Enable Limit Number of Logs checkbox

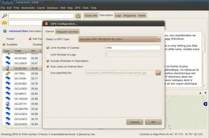click(x=48, y=55)
